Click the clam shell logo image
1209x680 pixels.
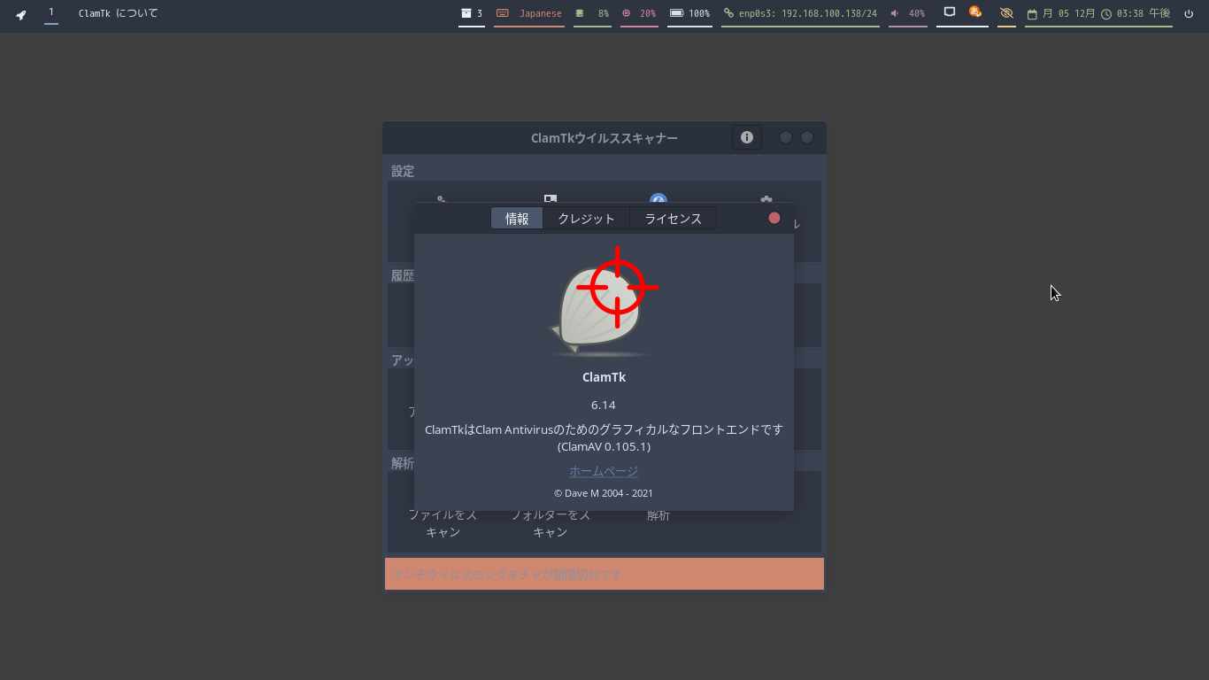tap(603, 301)
